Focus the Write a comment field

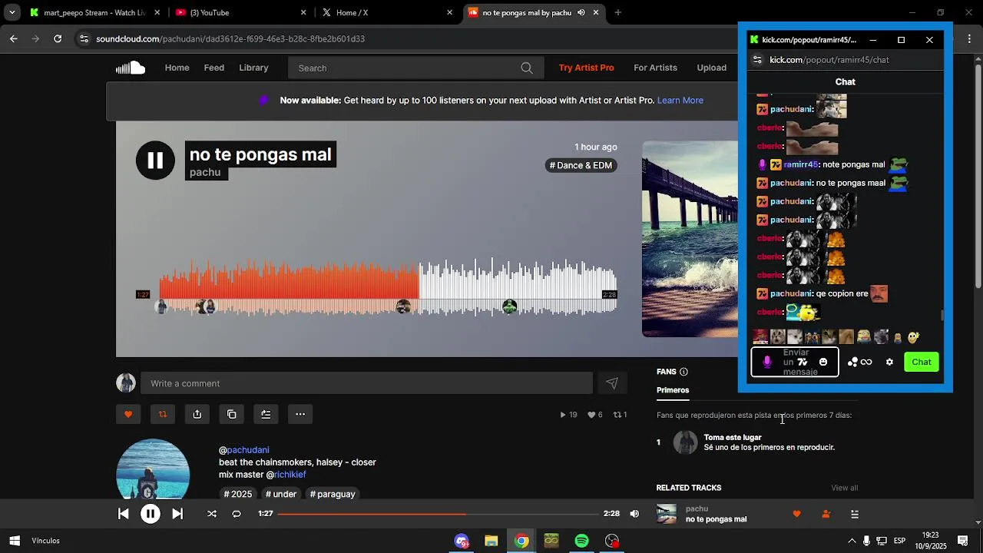point(366,383)
